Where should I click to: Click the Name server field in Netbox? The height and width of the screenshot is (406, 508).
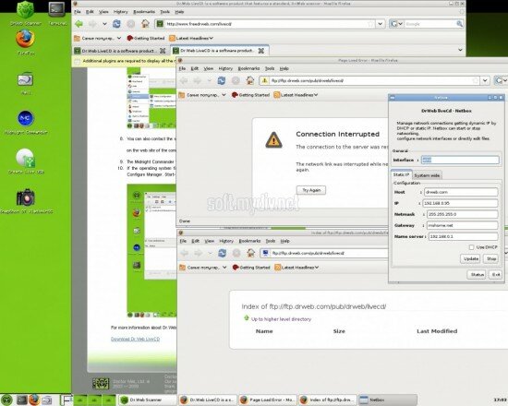464,236
